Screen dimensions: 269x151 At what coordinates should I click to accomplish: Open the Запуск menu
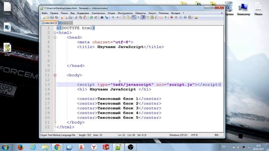(152, 13)
